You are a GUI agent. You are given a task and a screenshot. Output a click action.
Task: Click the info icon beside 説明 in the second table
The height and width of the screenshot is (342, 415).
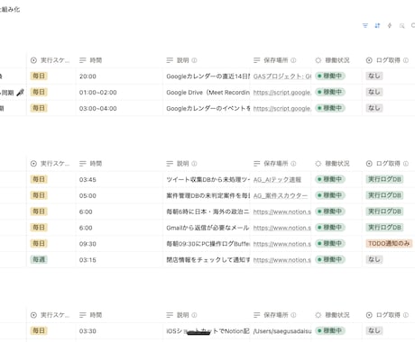(x=194, y=164)
